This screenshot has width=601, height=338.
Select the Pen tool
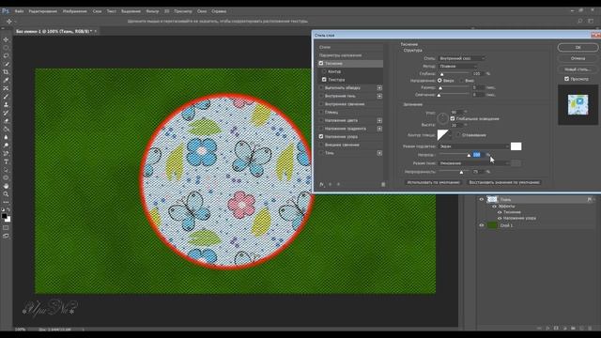[x=6, y=153]
